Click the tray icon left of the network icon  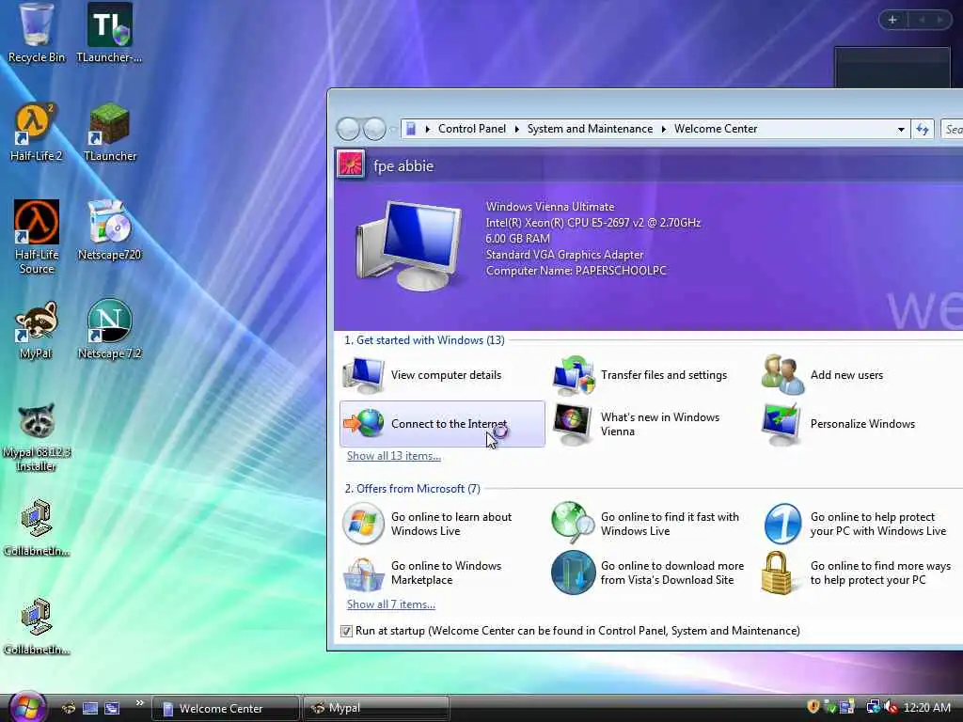pos(847,707)
